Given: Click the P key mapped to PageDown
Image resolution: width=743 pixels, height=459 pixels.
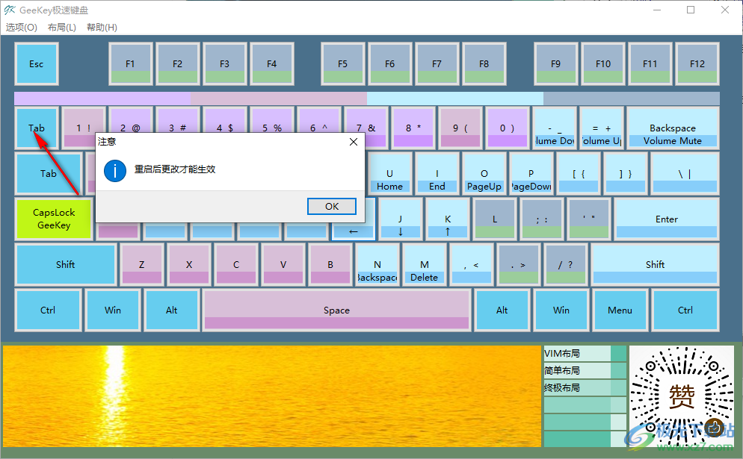Looking at the screenshot, I should (531, 174).
